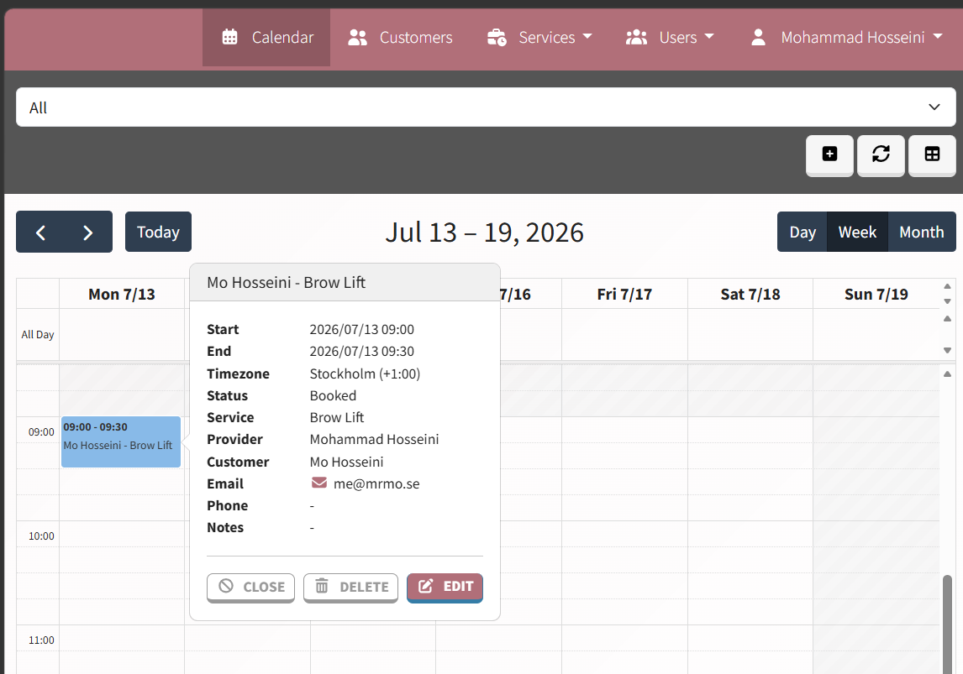Go to next week arrow

[88, 233]
